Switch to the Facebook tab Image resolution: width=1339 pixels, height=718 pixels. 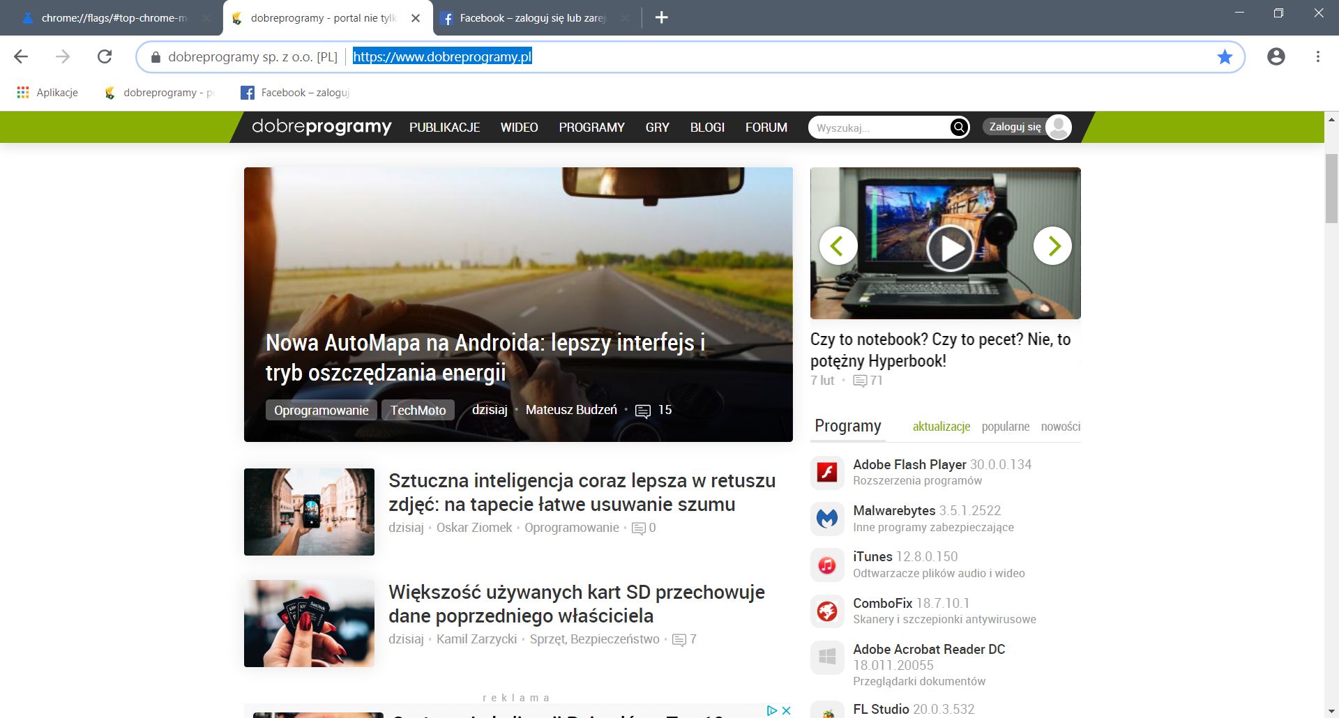[x=533, y=18]
